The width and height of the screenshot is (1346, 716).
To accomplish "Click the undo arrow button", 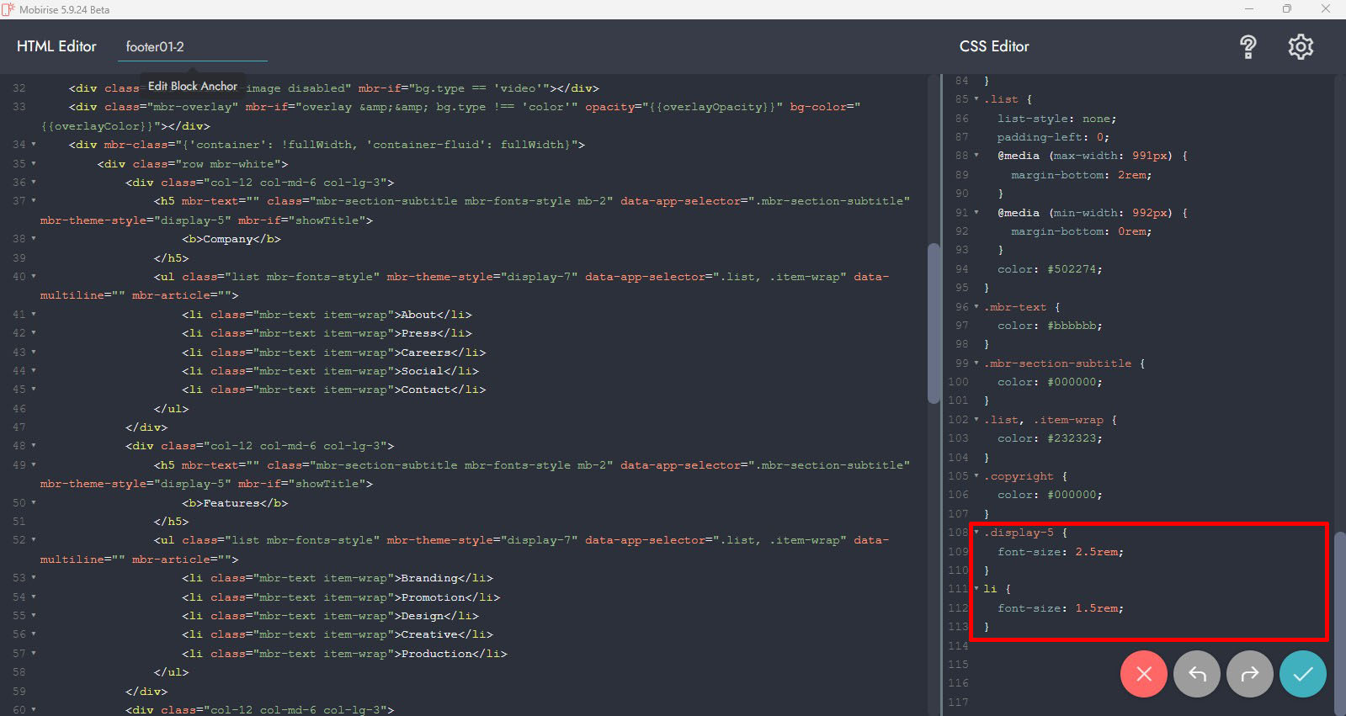I will point(1196,674).
